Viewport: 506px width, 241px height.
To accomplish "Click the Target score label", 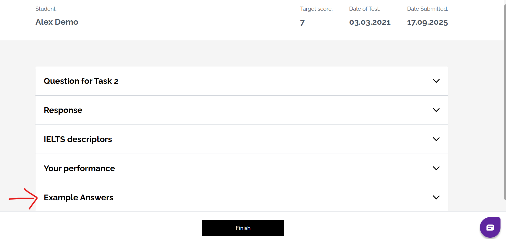I will coord(316,9).
